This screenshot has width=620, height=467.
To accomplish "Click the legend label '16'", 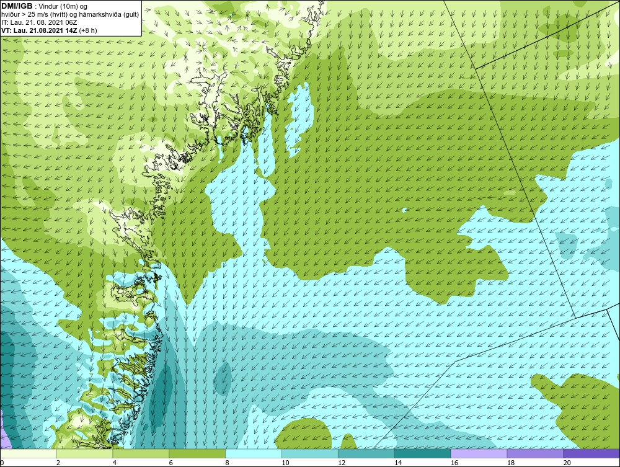I will coord(454,463).
